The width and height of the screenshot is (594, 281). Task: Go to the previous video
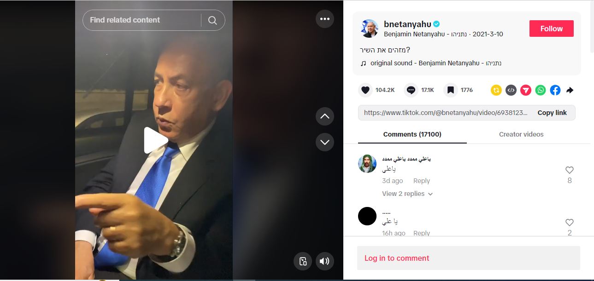tap(324, 116)
